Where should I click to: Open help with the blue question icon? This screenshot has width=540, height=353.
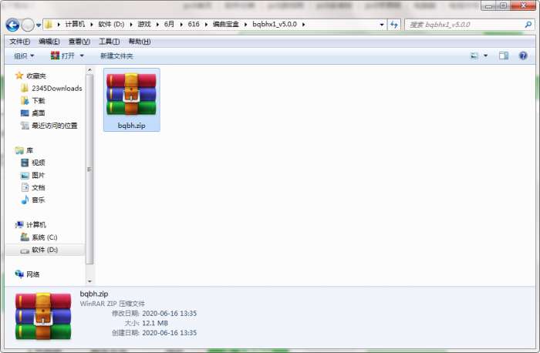click(x=523, y=55)
